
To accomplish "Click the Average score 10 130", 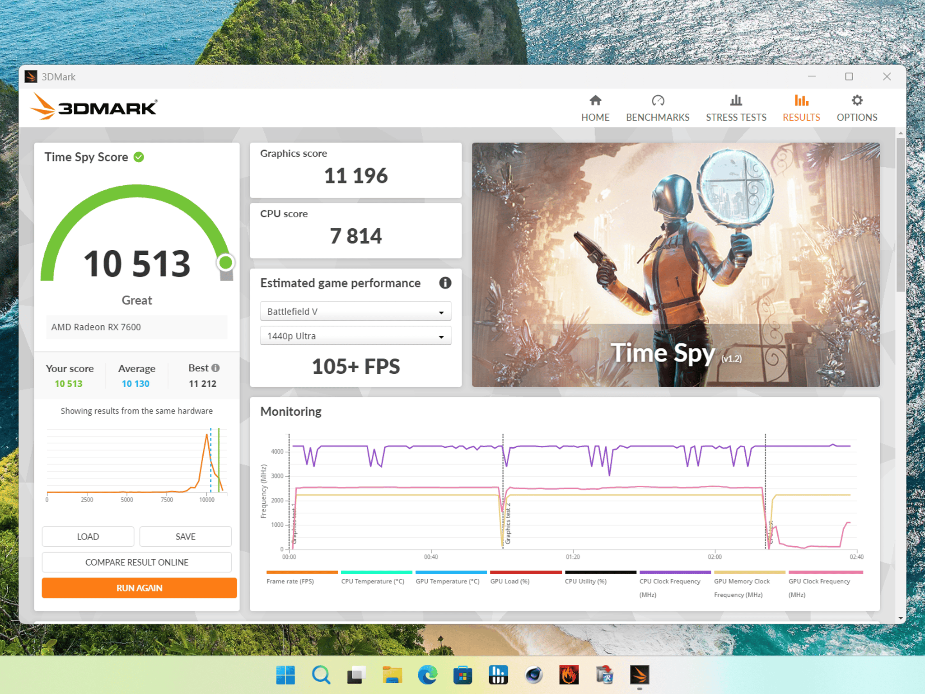I will click(135, 384).
